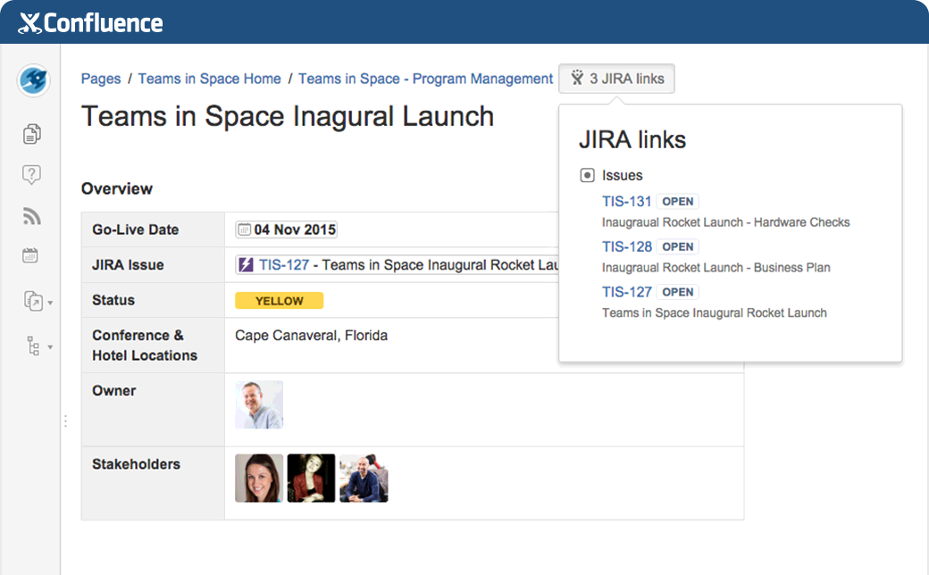
Task: Go to Teams in Space Home breadcrumb
Action: 209,79
